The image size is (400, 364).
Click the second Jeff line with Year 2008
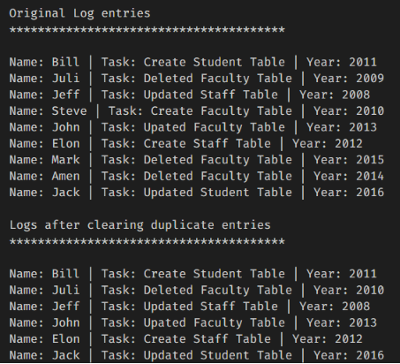click(x=190, y=307)
